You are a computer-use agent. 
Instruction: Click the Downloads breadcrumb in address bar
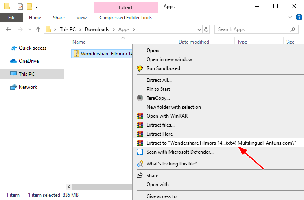click(97, 29)
